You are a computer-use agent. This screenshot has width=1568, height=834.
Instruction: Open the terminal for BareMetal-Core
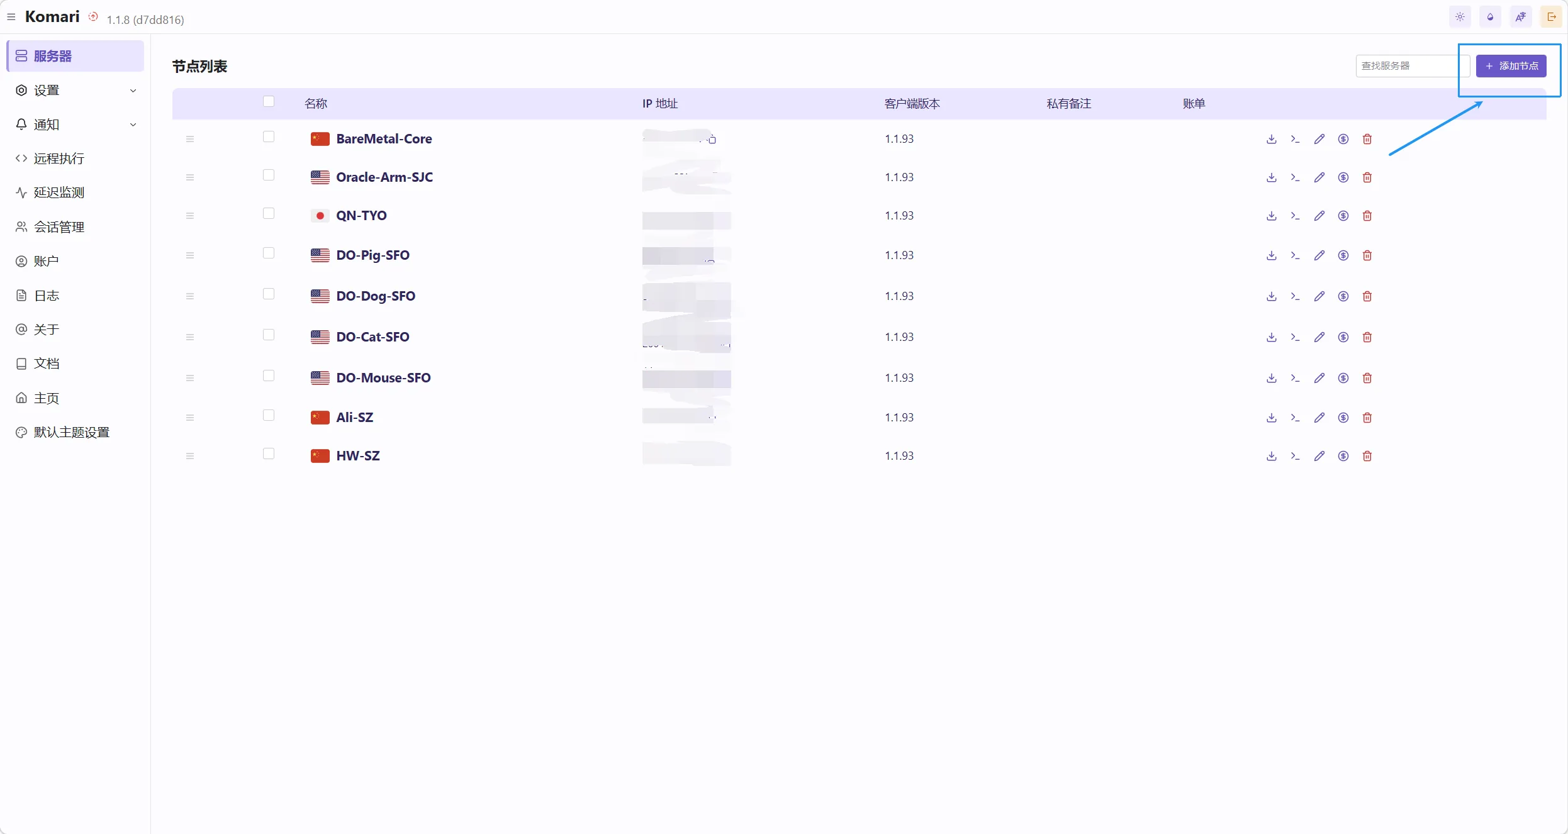[1295, 139]
